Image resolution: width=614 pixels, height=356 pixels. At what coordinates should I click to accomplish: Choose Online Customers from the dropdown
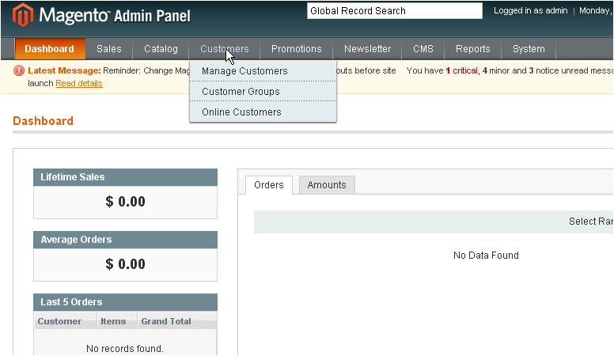(263, 112)
